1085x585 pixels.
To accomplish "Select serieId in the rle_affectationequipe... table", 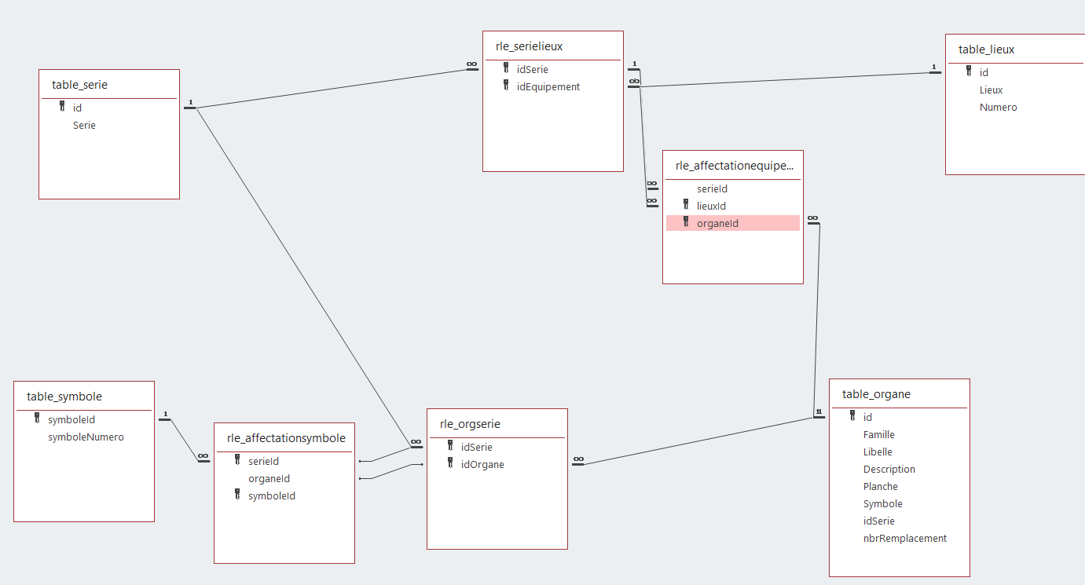I will (x=712, y=188).
